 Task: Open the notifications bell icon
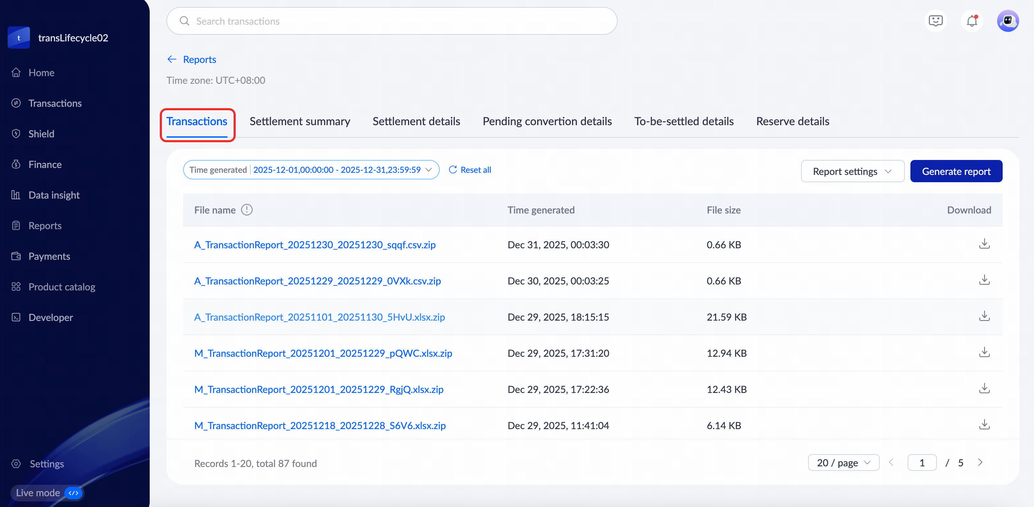point(971,21)
